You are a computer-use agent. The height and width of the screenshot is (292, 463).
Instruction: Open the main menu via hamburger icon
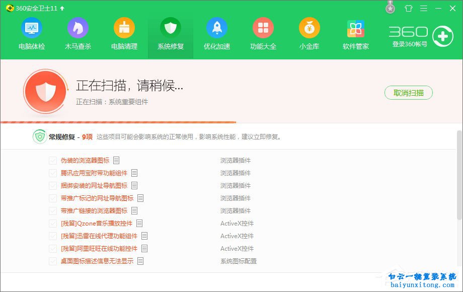tap(423, 8)
